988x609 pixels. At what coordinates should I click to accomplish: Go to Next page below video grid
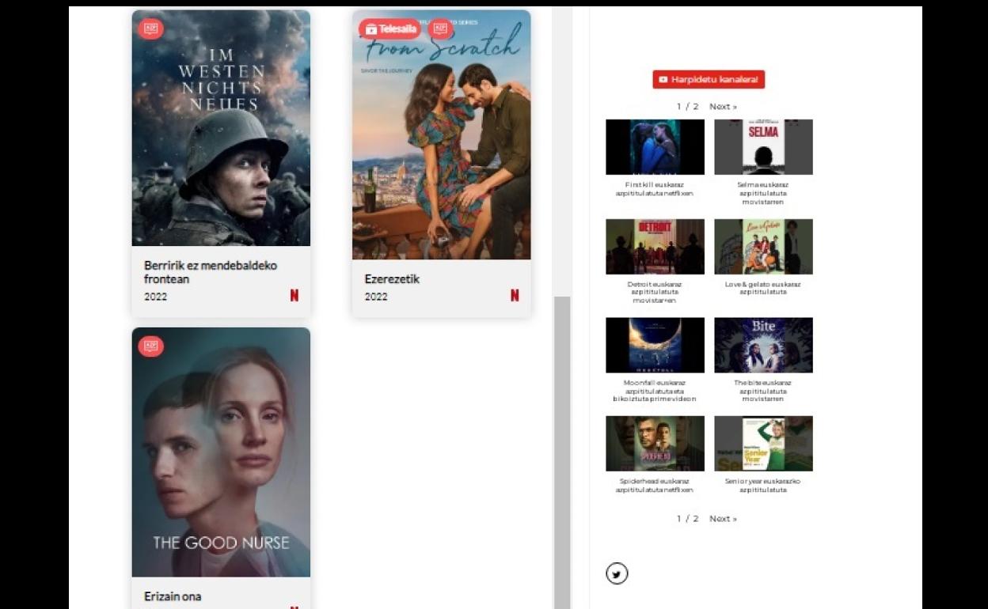(722, 519)
